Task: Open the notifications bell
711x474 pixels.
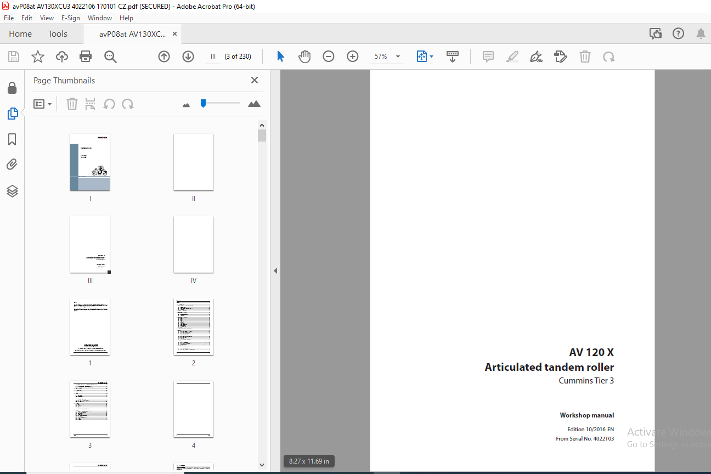Action: pos(701,34)
